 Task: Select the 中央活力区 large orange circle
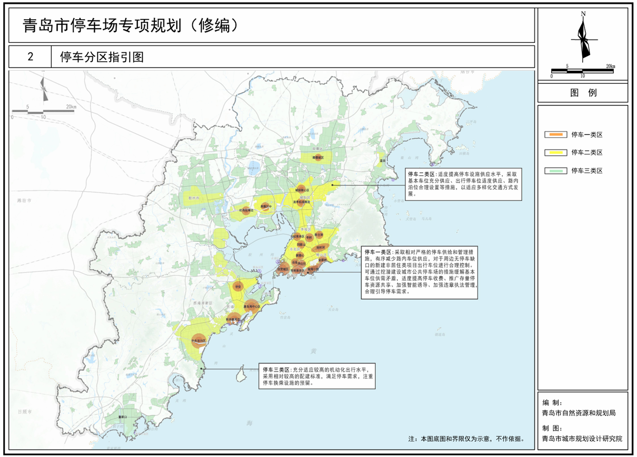coord(198,341)
